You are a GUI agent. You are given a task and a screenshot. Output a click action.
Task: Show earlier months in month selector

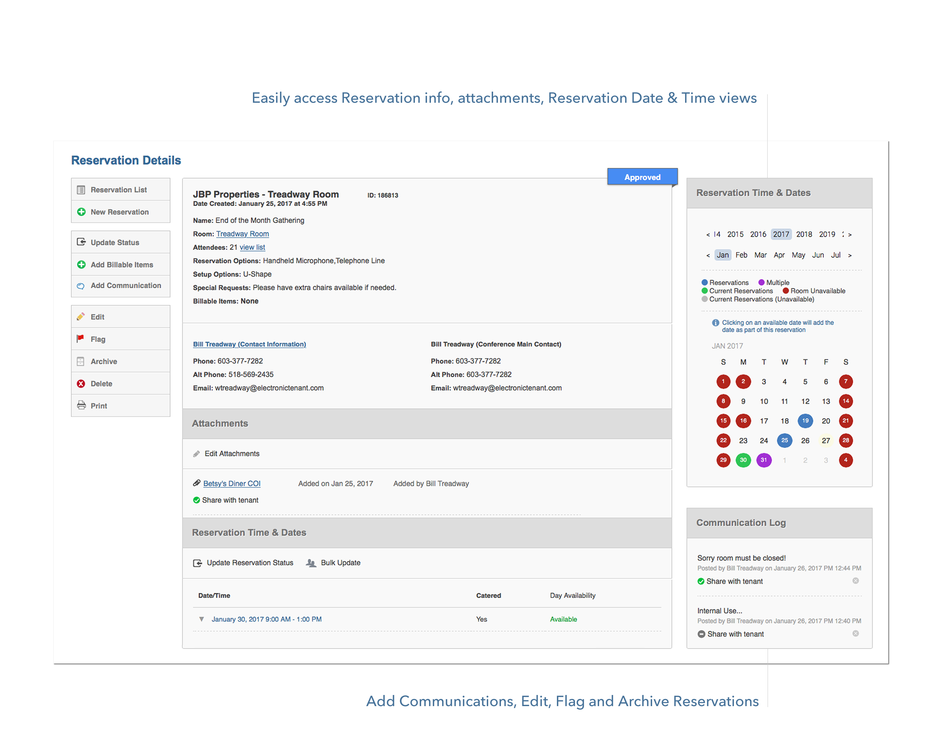[708, 256]
